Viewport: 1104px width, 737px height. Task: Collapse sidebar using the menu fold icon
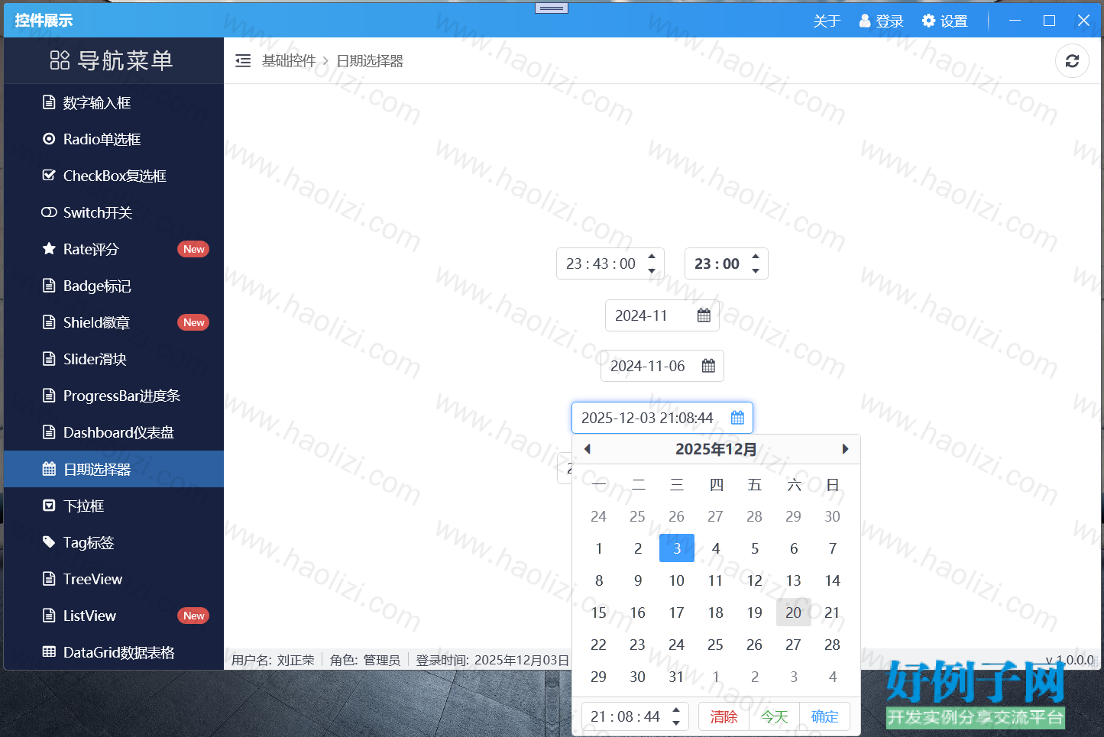coord(243,61)
